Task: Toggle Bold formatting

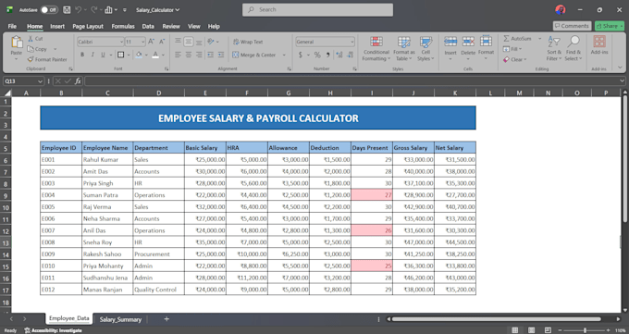Action: click(x=82, y=55)
